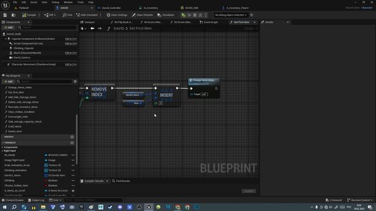Click the Simulation toolbar button
This screenshot has width=376, height=211.
[166, 15]
